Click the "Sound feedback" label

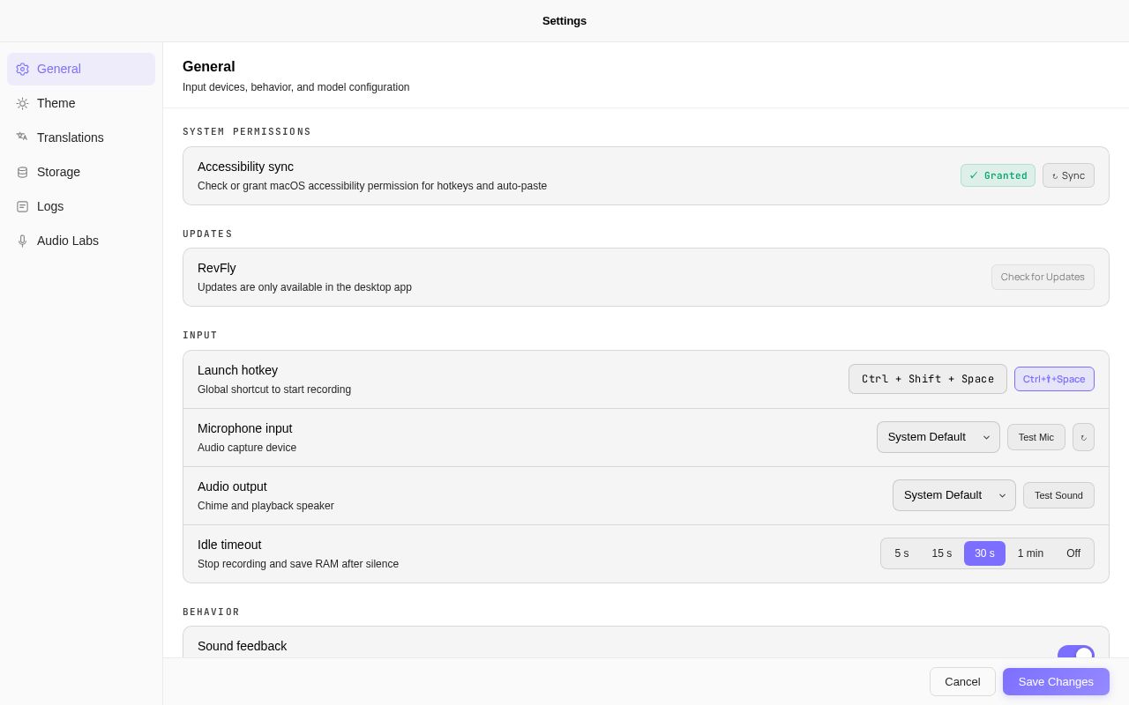(242, 646)
